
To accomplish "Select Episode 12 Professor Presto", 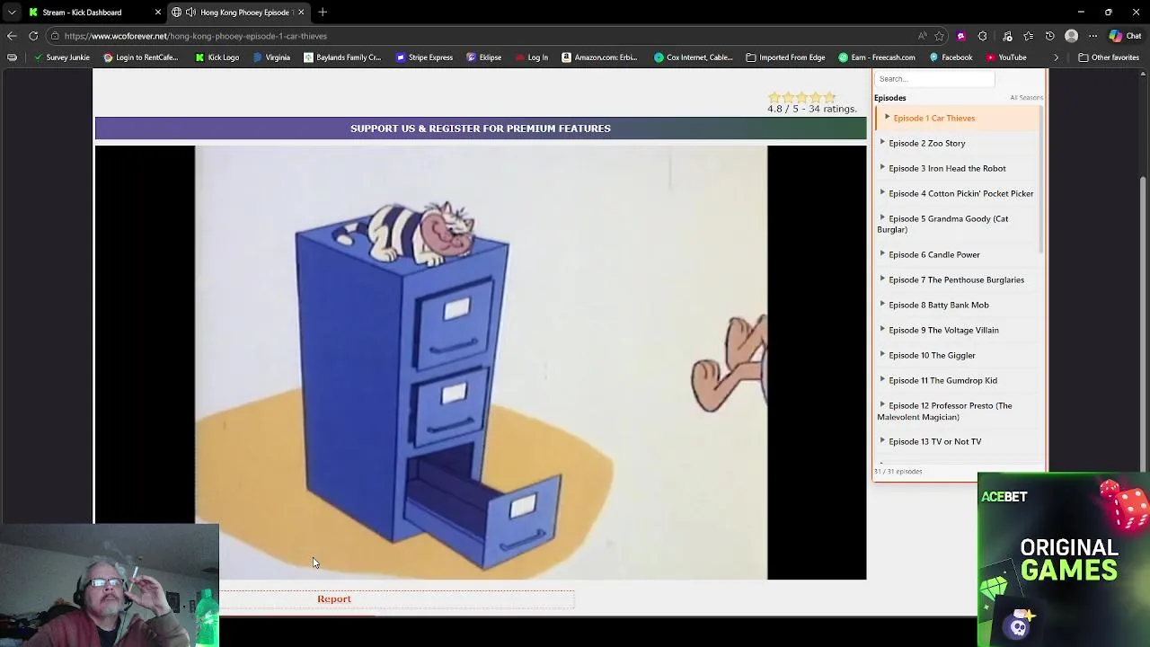I will pyautogui.click(x=957, y=411).
